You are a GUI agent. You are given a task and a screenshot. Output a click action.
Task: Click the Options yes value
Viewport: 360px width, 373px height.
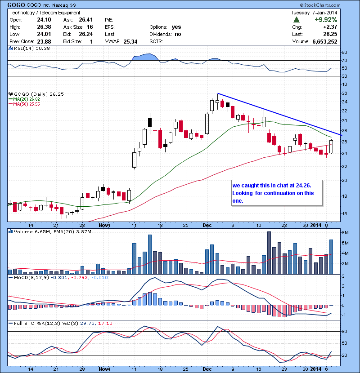pyautogui.click(x=176, y=27)
